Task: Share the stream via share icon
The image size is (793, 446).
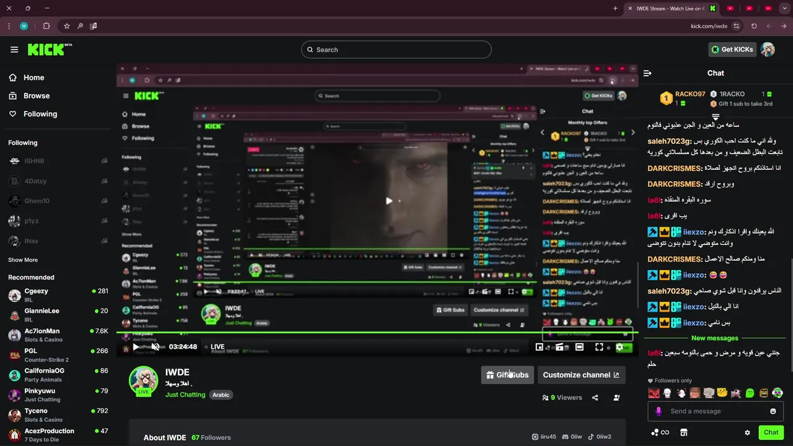Action: (x=595, y=398)
